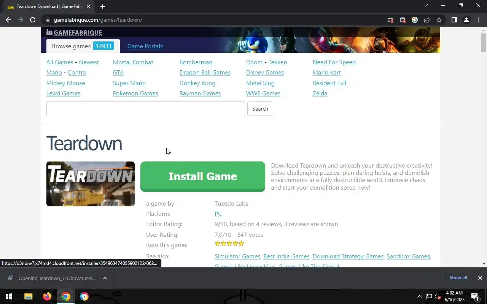Open File Explorer from taskbar

tap(29, 296)
